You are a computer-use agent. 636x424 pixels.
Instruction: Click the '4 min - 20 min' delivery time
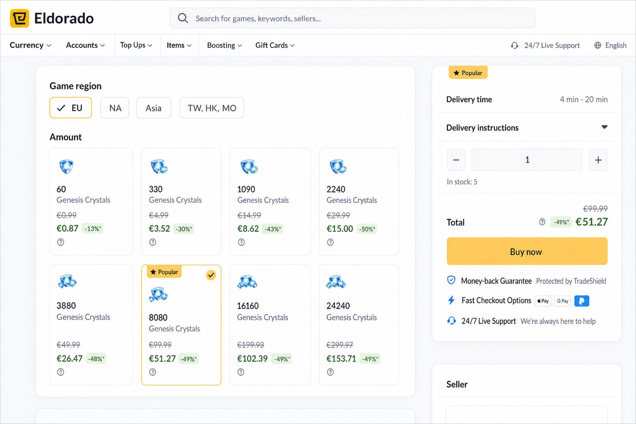pos(584,99)
